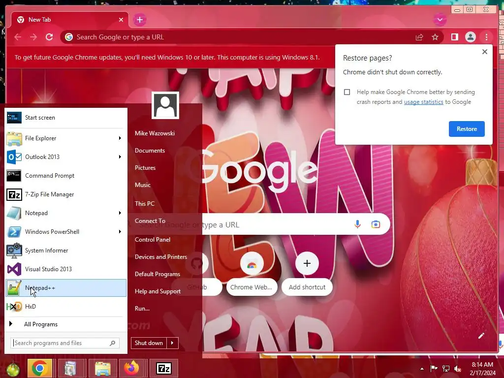Click the Chrome forward arrow
The height and width of the screenshot is (378, 504).
click(33, 37)
